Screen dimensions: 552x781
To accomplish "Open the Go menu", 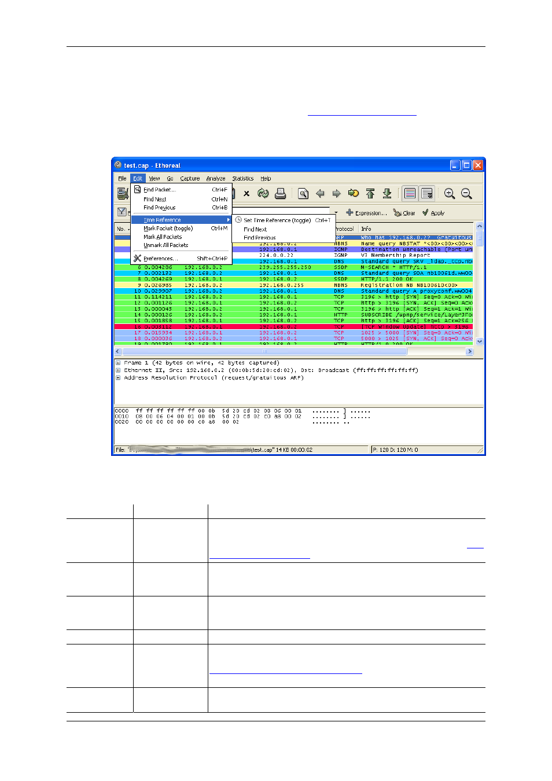I will [170, 178].
